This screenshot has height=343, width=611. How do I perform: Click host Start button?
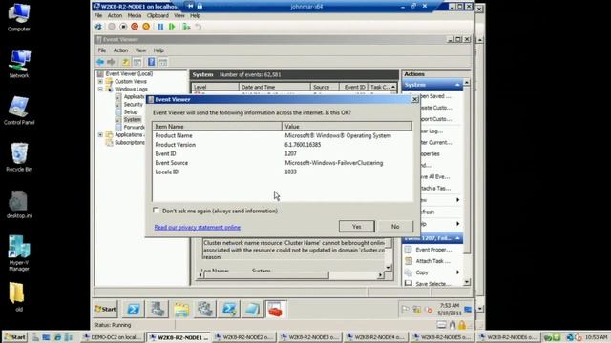click(x=15, y=337)
